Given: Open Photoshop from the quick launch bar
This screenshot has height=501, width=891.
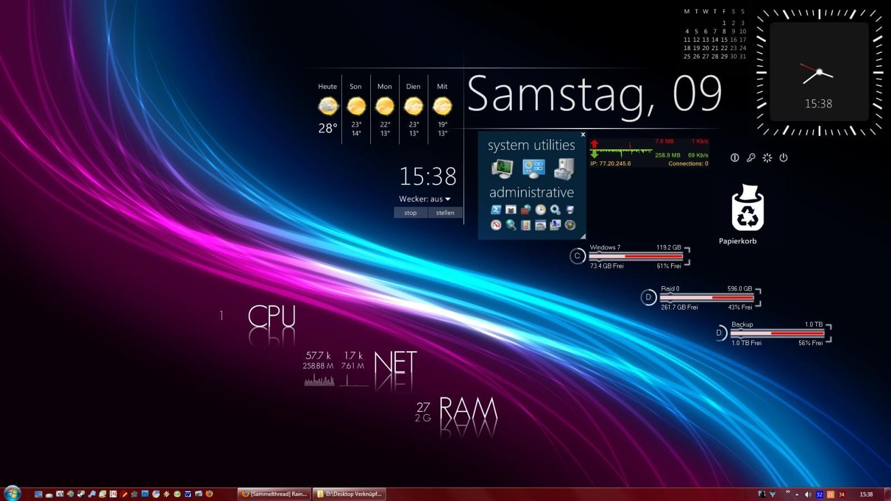Looking at the screenshot, I should [x=145, y=494].
